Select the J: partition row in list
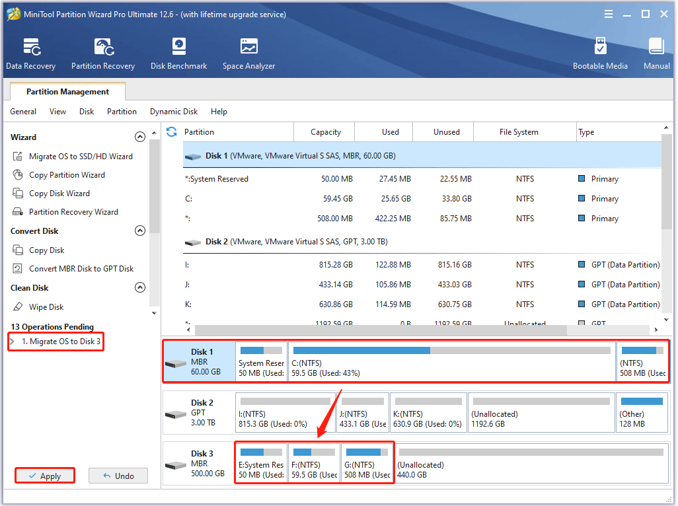Image resolution: width=678 pixels, height=506 pixels. point(422,285)
